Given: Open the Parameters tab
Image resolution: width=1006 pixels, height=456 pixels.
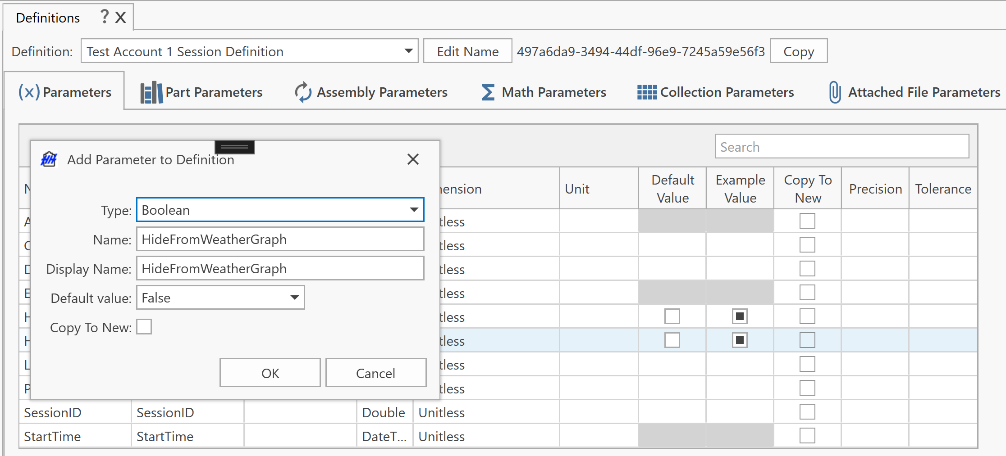Looking at the screenshot, I should [64, 92].
